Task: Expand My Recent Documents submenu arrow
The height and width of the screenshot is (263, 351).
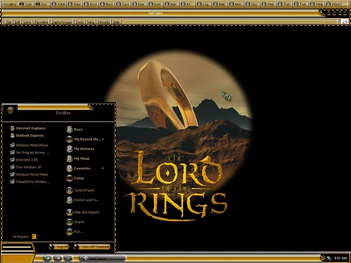Action: 103,139
